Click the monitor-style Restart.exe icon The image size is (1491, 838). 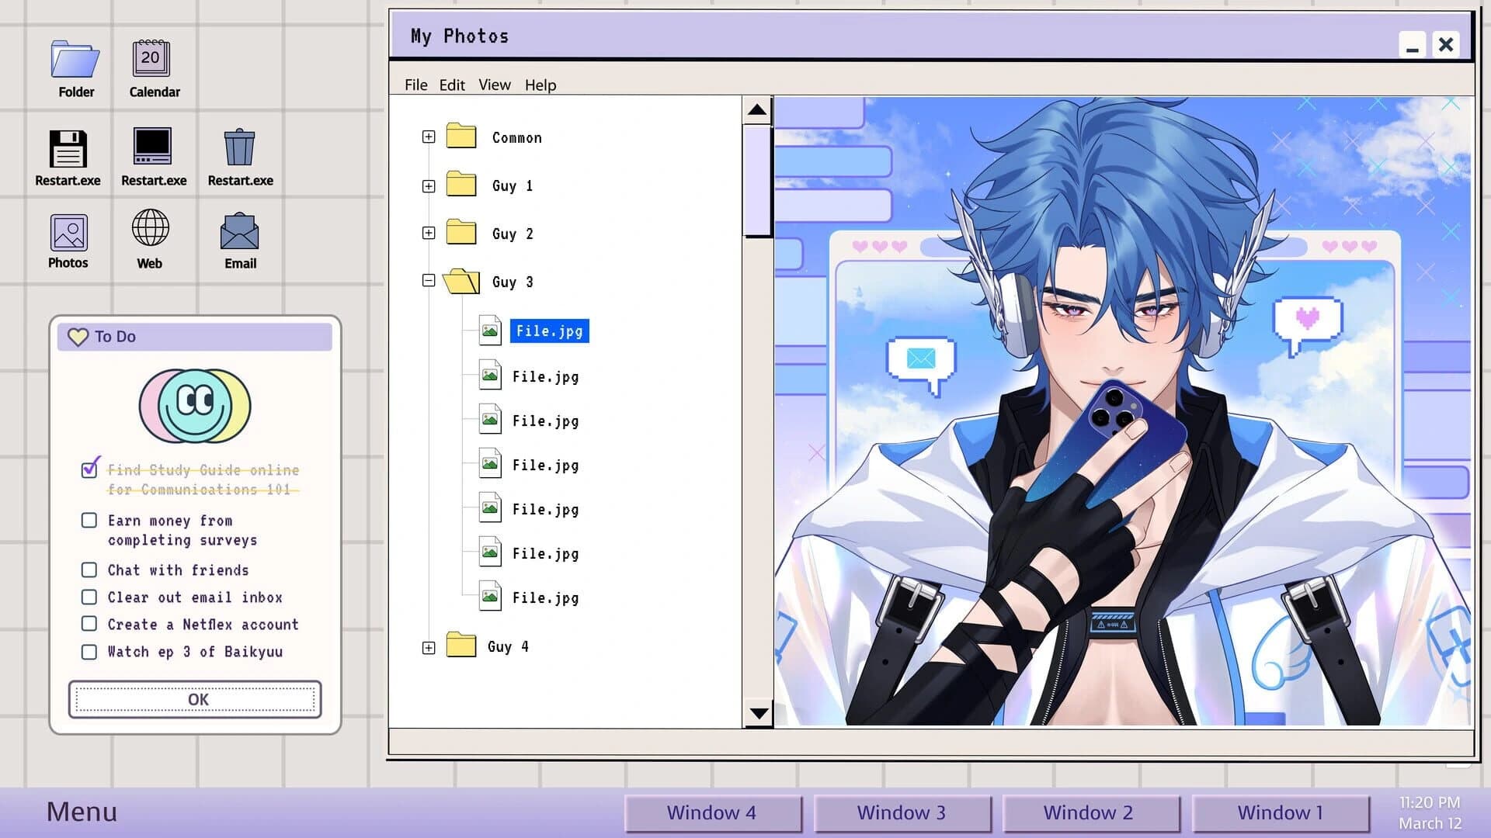pyautogui.click(x=153, y=146)
